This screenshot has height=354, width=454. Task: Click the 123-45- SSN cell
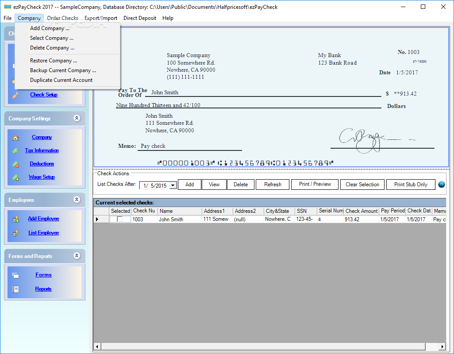[x=306, y=219]
